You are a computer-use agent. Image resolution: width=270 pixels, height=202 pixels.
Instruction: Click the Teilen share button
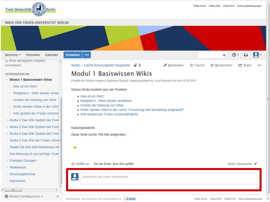(x=245, y=65)
